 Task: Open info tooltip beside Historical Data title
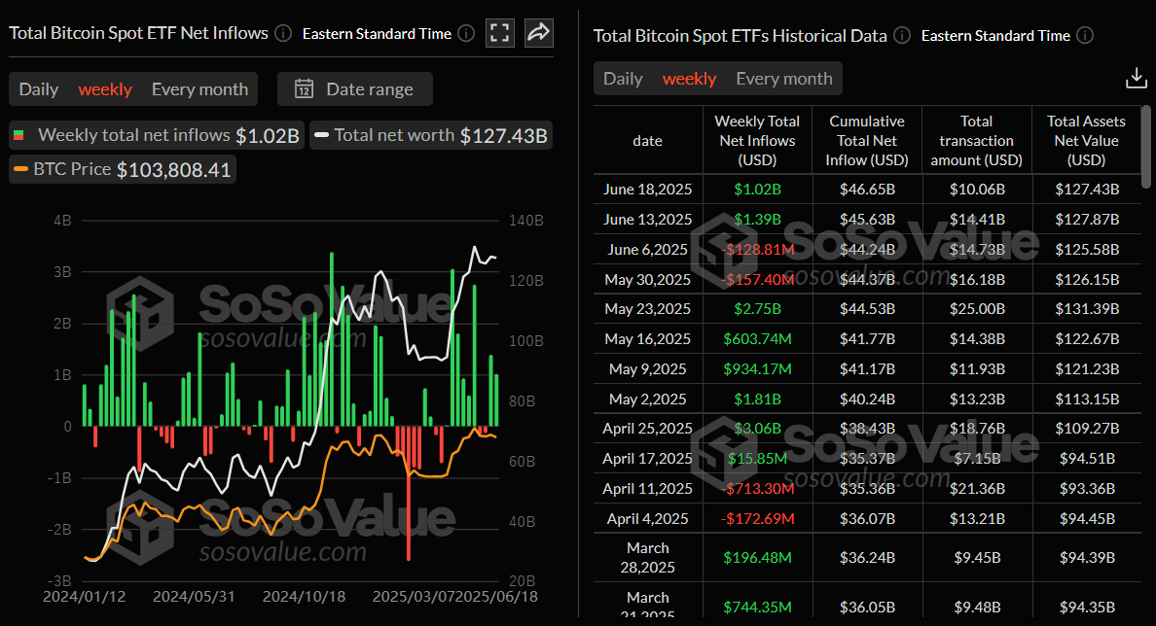901,35
